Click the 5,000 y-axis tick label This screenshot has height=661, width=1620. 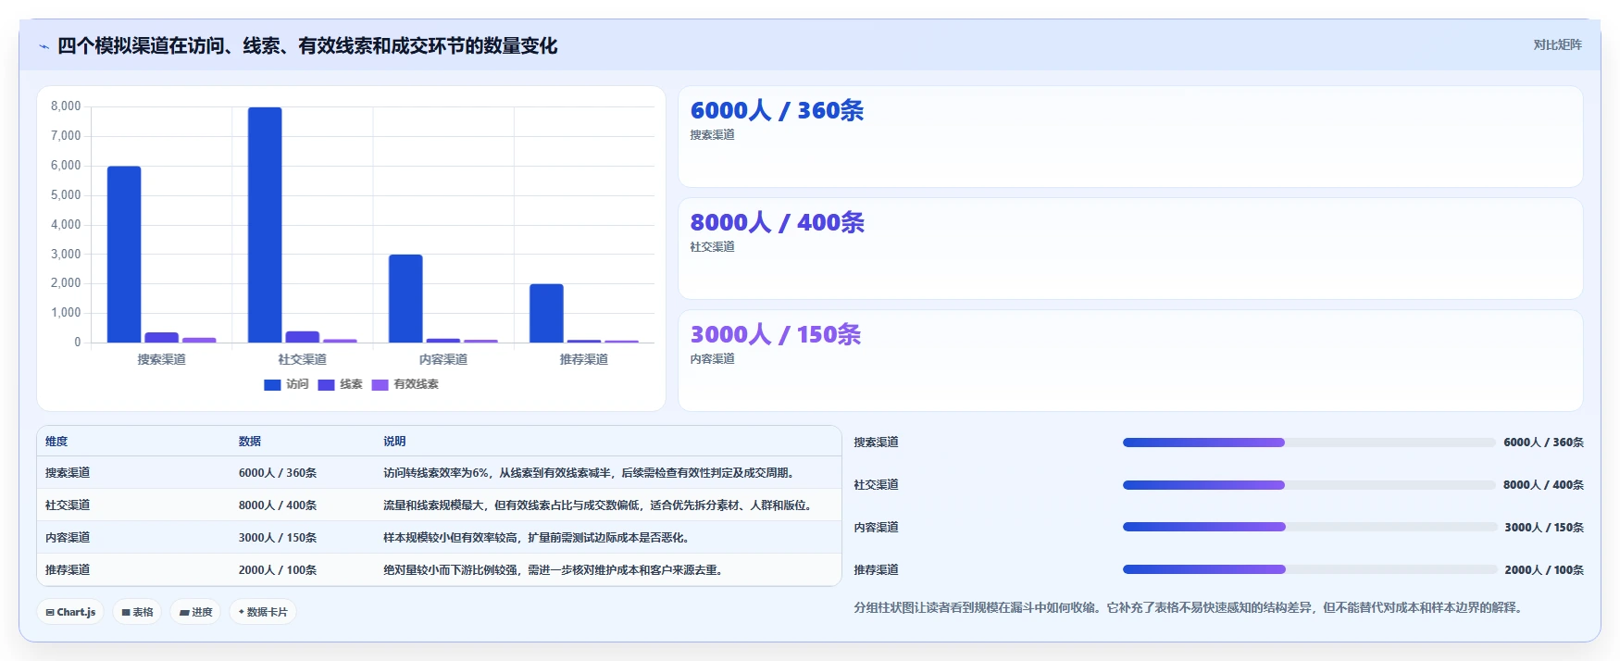pyautogui.click(x=66, y=195)
